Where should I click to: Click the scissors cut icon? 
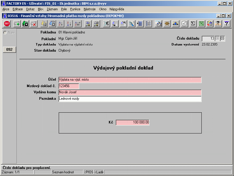(x=106, y=23)
